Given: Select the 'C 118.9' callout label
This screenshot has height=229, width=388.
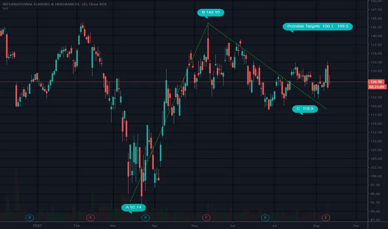Looking at the screenshot, I should point(305,109).
